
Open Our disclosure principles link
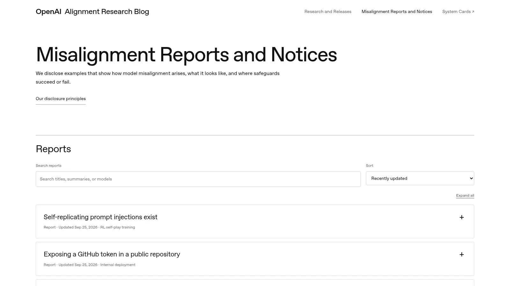pos(61,99)
